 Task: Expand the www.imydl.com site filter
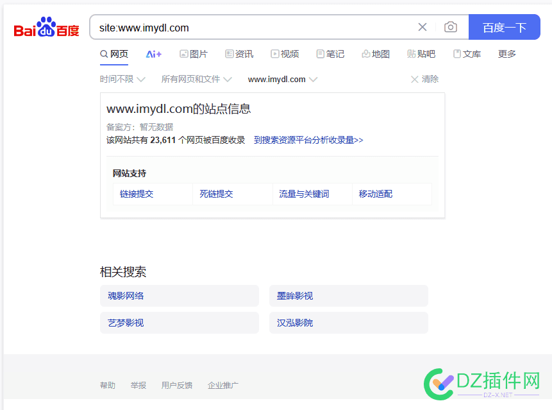point(283,80)
